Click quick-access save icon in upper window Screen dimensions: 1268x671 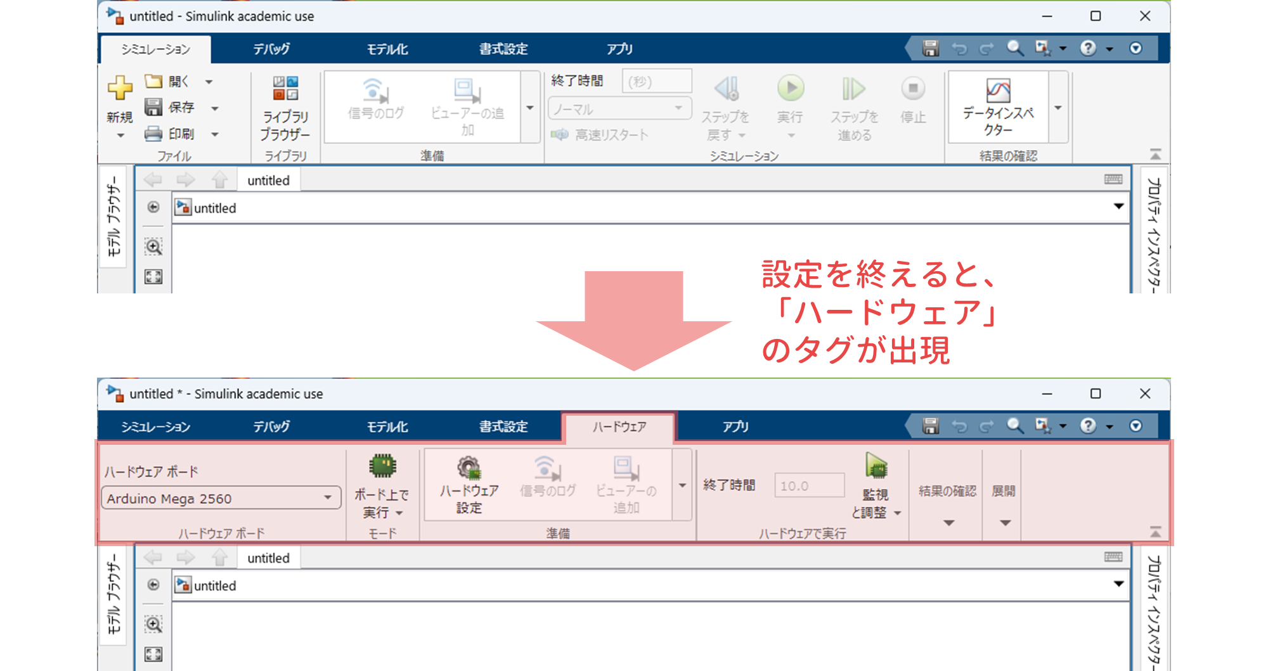930,48
